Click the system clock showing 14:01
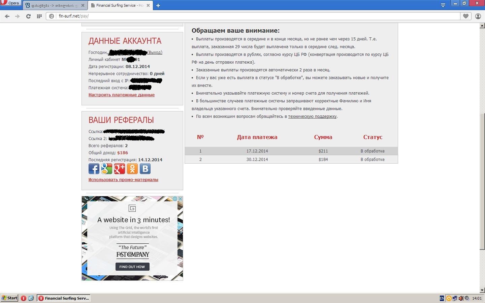The height and width of the screenshot is (303, 485). click(x=477, y=298)
